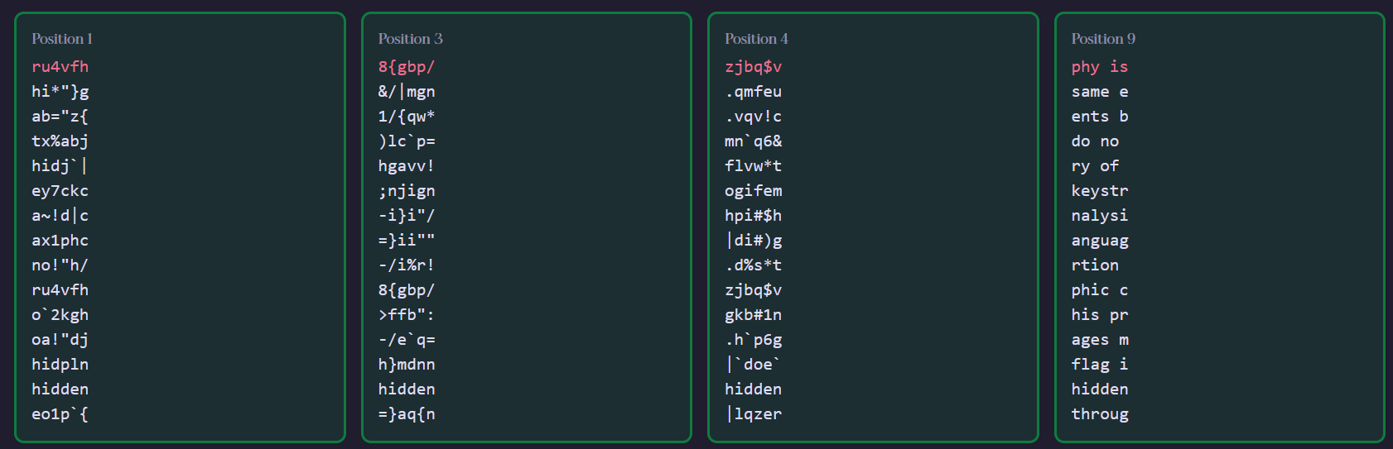Click the 'nalysi' row in Position 9
Viewport: 1393px width, 449px height.
(1099, 216)
